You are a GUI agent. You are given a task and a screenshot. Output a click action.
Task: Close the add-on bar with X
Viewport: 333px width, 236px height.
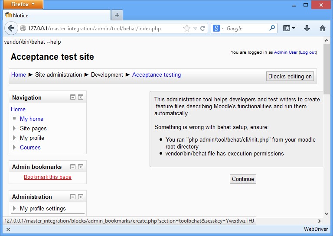point(8,230)
